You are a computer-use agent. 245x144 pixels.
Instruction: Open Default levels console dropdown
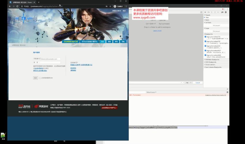[x=151, y=92]
